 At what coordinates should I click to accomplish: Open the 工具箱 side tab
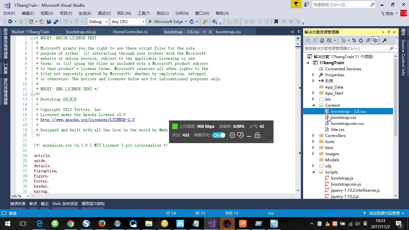pos(5,68)
